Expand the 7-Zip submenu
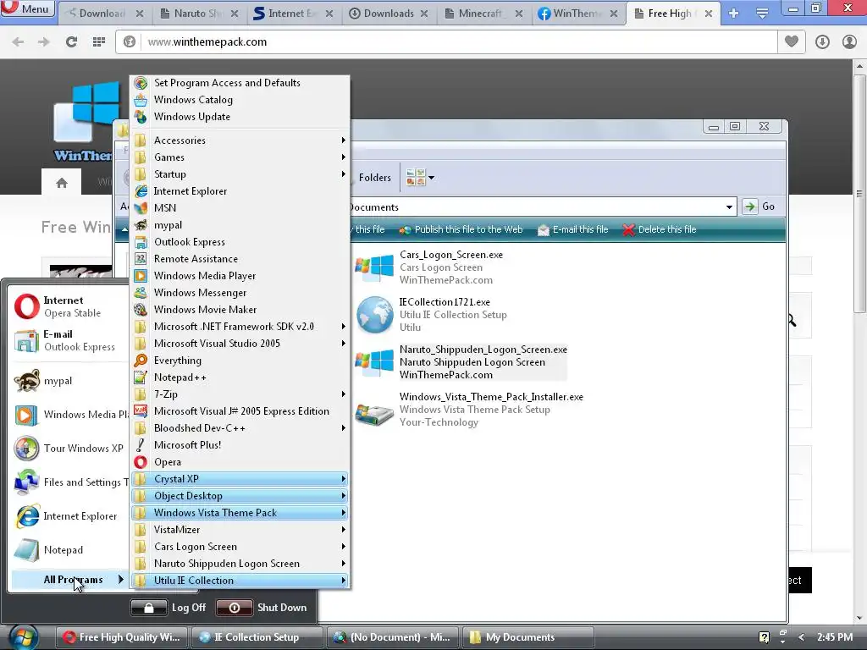This screenshot has width=867, height=650. tap(240, 394)
